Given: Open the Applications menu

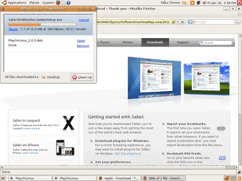Looking at the screenshot, I should point(17,3).
